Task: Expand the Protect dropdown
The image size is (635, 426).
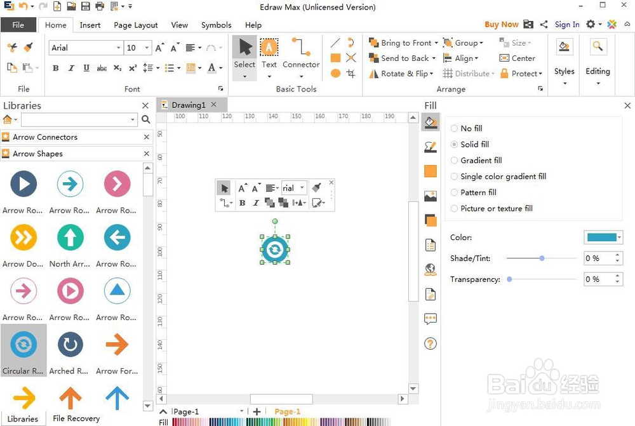Action: point(540,74)
